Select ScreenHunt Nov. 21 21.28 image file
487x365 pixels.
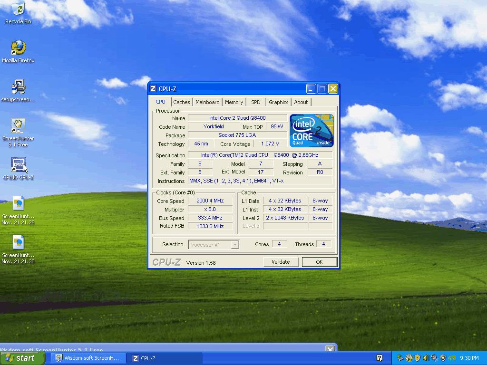[x=18, y=211]
